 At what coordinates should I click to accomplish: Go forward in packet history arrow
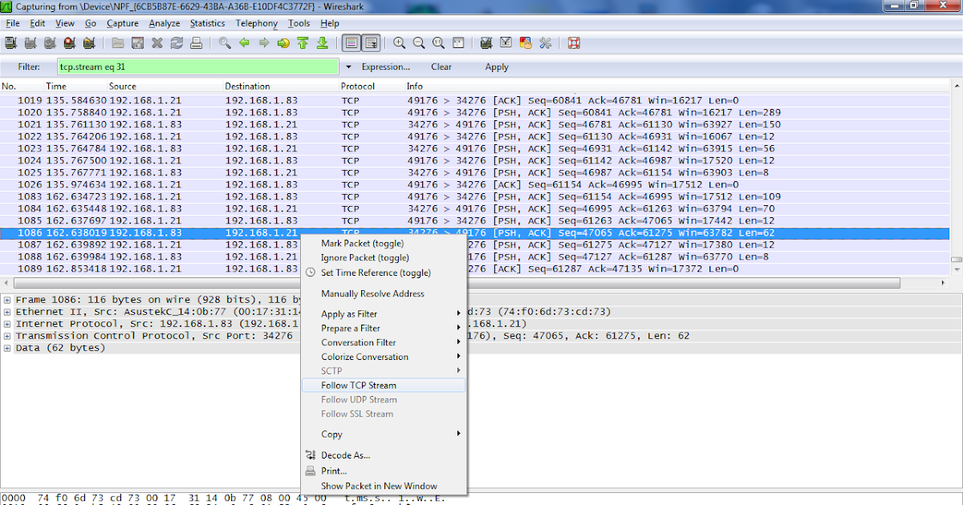tap(264, 43)
